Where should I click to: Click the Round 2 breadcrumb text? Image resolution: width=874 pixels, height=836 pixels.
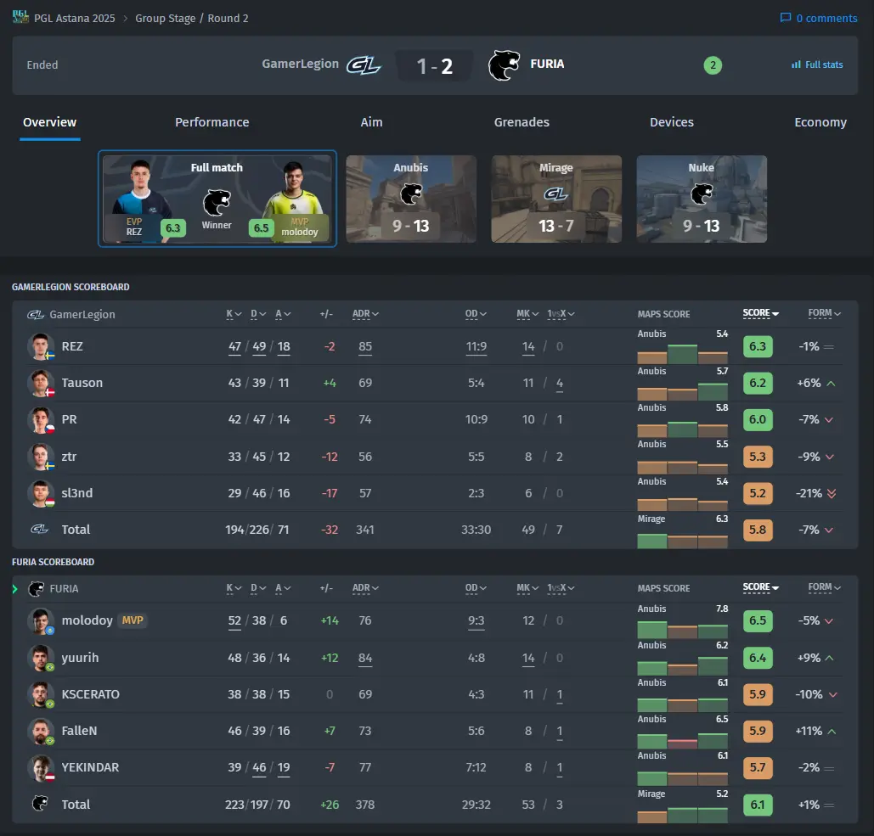tap(228, 19)
